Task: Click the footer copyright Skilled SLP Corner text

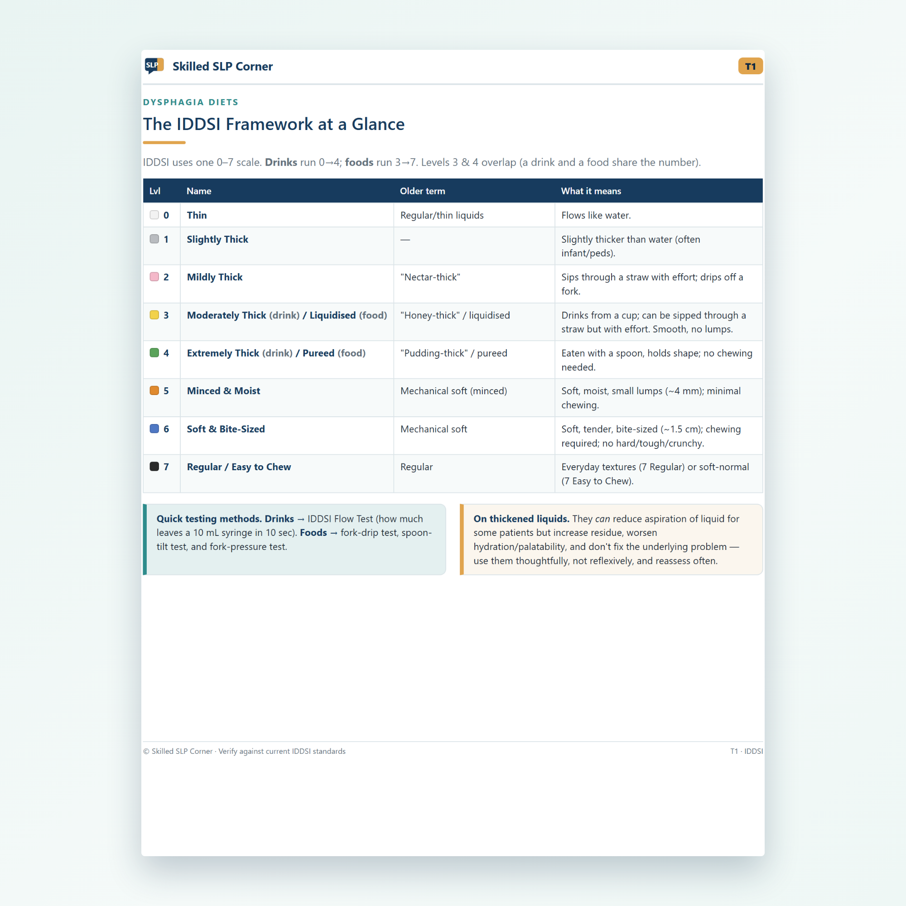Action: point(244,751)
